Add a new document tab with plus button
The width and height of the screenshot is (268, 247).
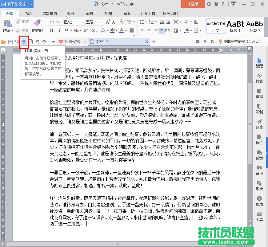click(x=154, y=42)
